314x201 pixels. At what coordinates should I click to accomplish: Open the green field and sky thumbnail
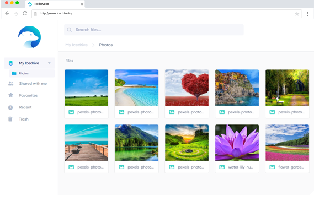[x=86, y=88]
